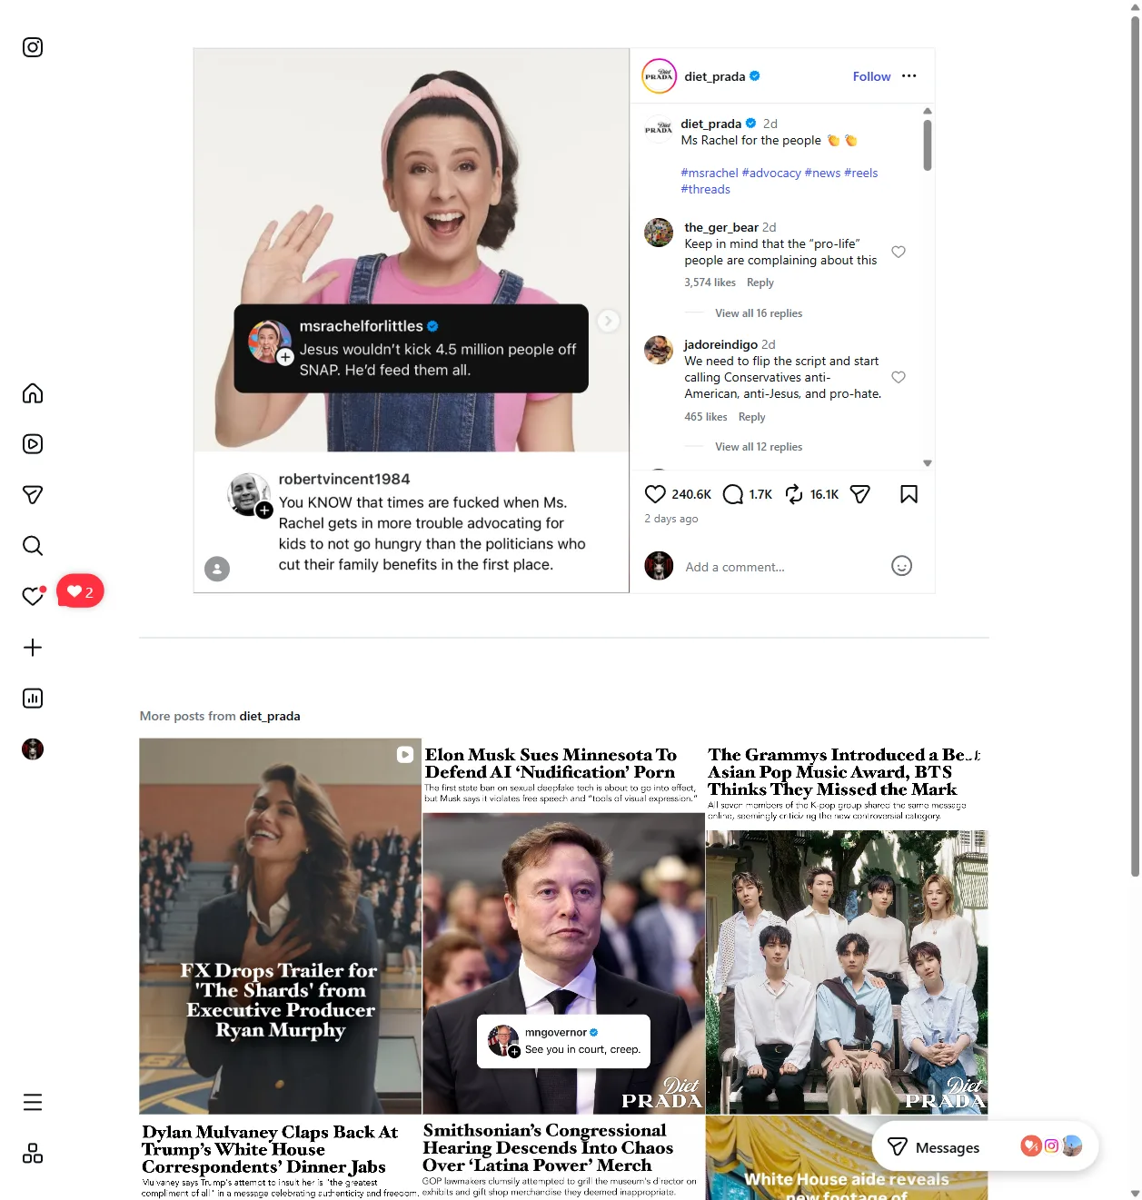Click jadoreindigo's comment avatar
This screenshot has height=1200, width=1142.
[659, 350]
